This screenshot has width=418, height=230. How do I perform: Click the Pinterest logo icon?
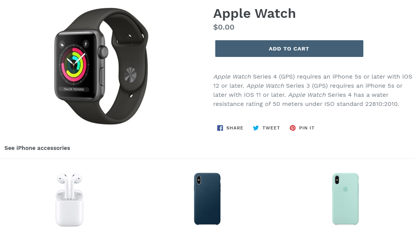click(292, 128)
